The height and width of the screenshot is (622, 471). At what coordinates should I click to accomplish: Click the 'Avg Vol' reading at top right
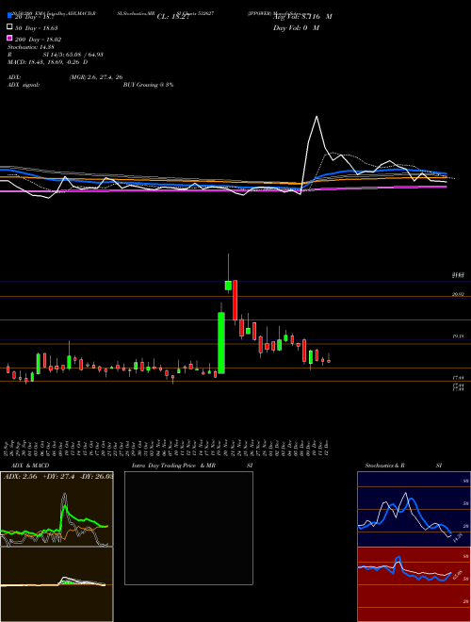[302, 17]
